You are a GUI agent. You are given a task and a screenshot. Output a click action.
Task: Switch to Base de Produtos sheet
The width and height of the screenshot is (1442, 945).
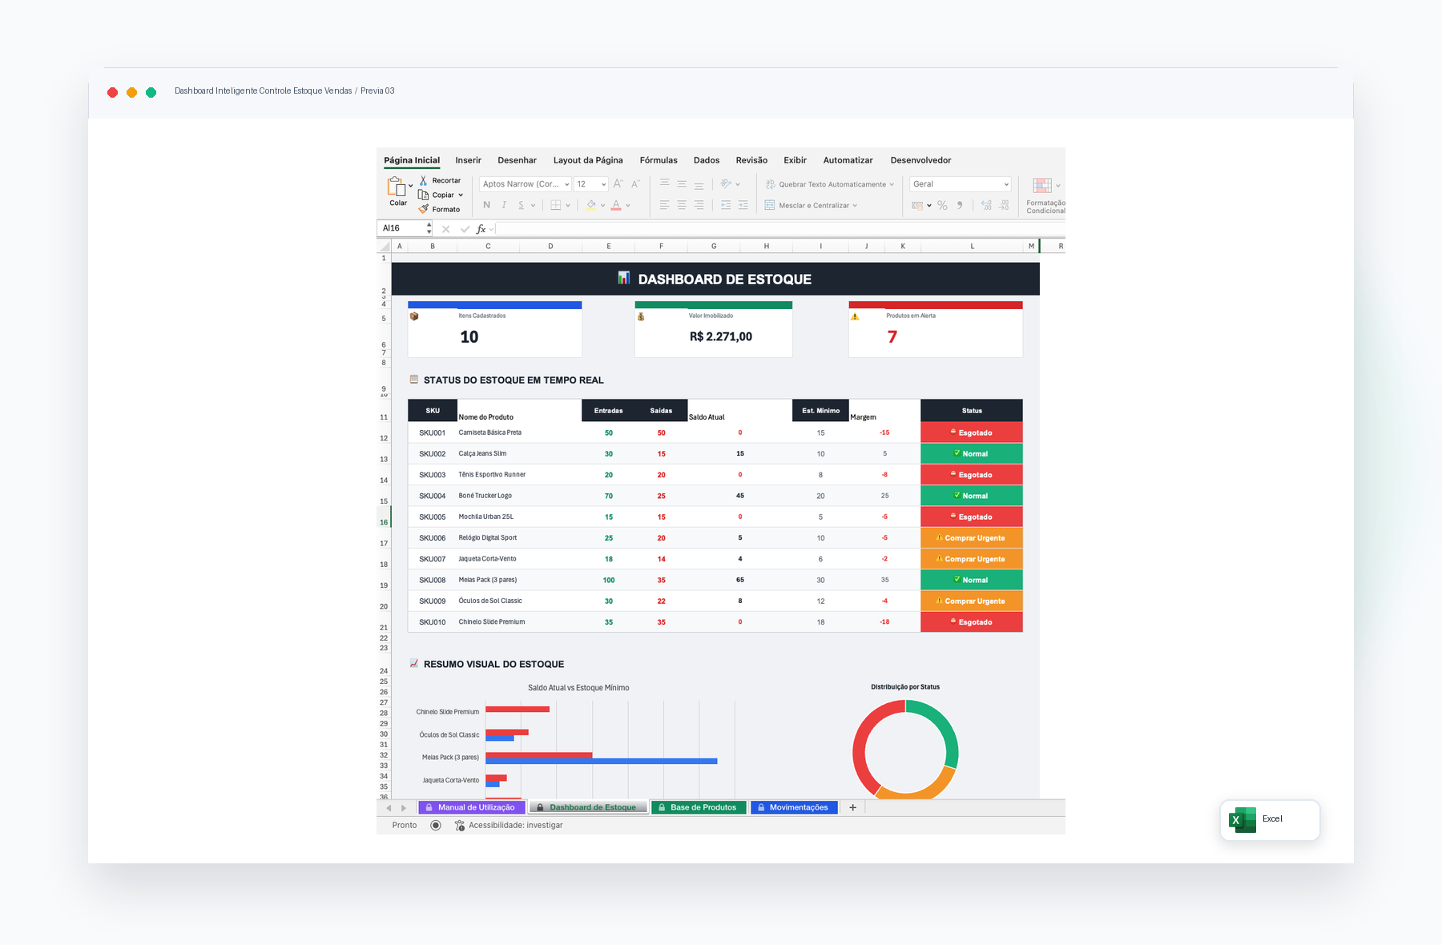point(699,807)
